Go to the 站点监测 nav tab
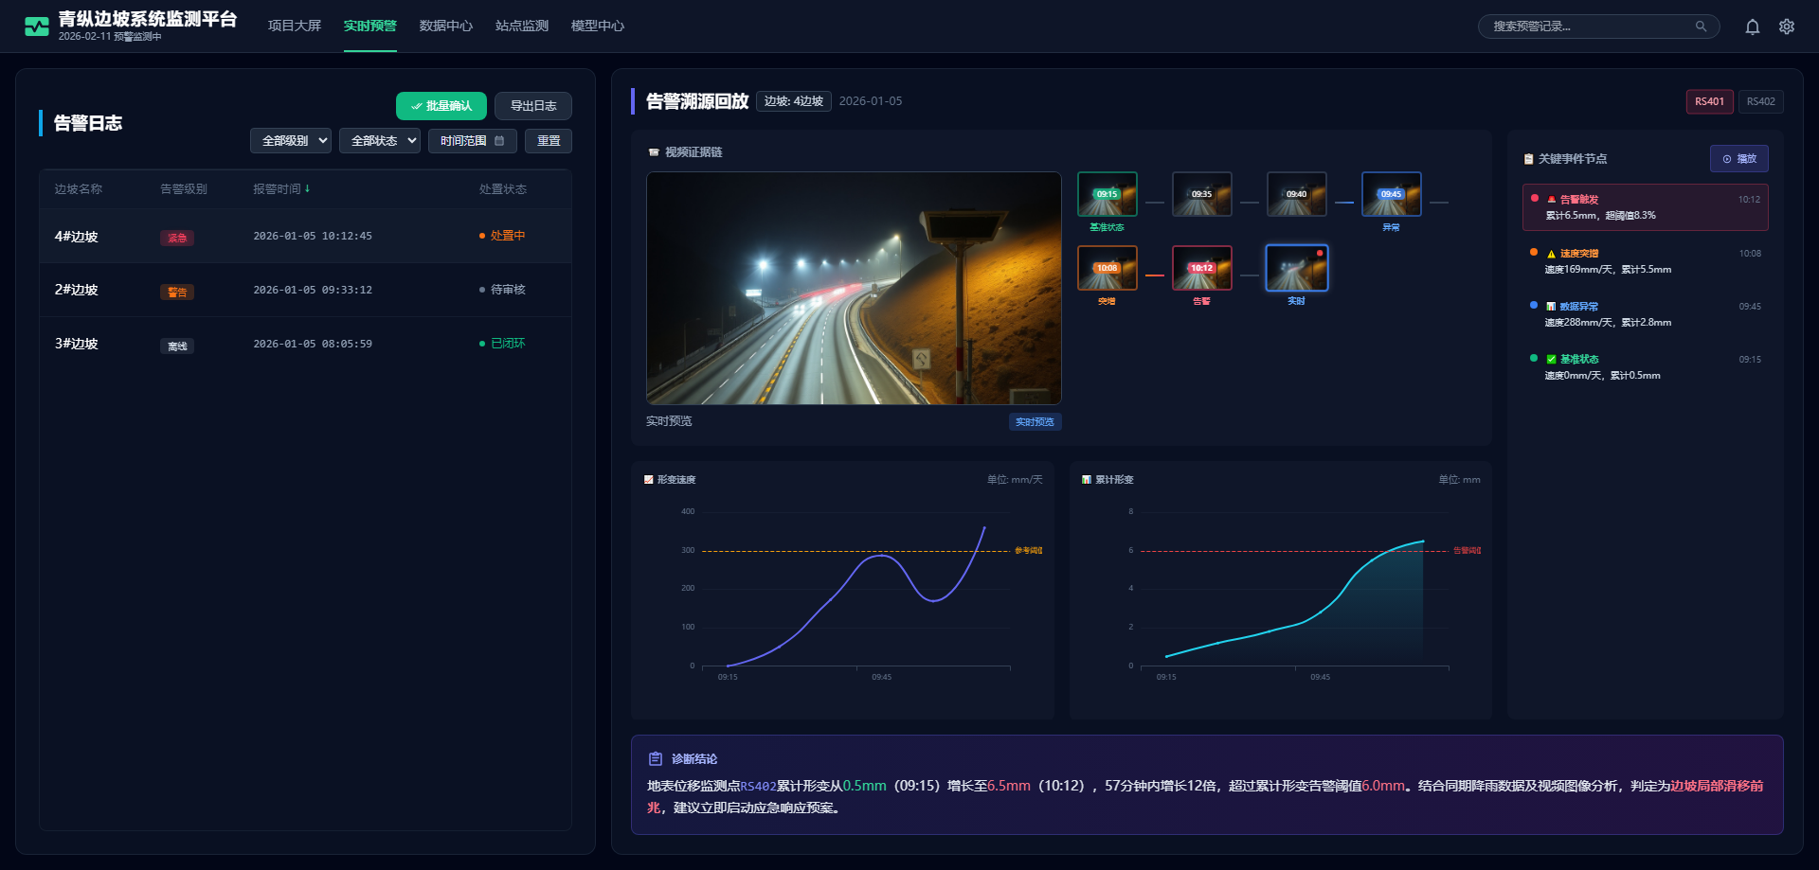 pyautogui.click(x=521, y=26)
